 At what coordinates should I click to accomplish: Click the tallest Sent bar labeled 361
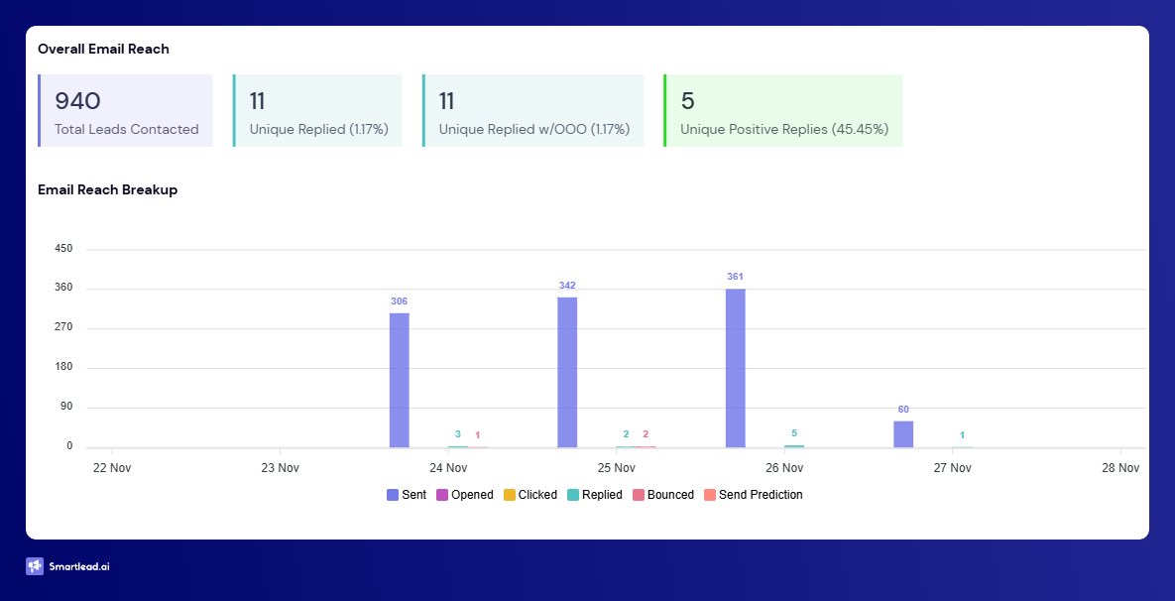tap(736, 367)
